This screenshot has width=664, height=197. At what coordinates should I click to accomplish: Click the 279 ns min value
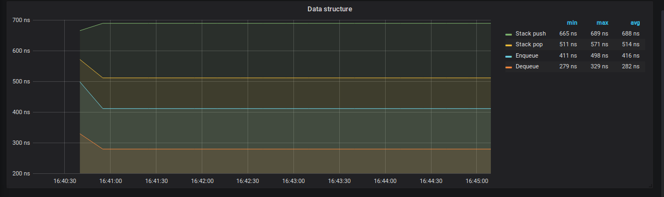tap(568, 66)
